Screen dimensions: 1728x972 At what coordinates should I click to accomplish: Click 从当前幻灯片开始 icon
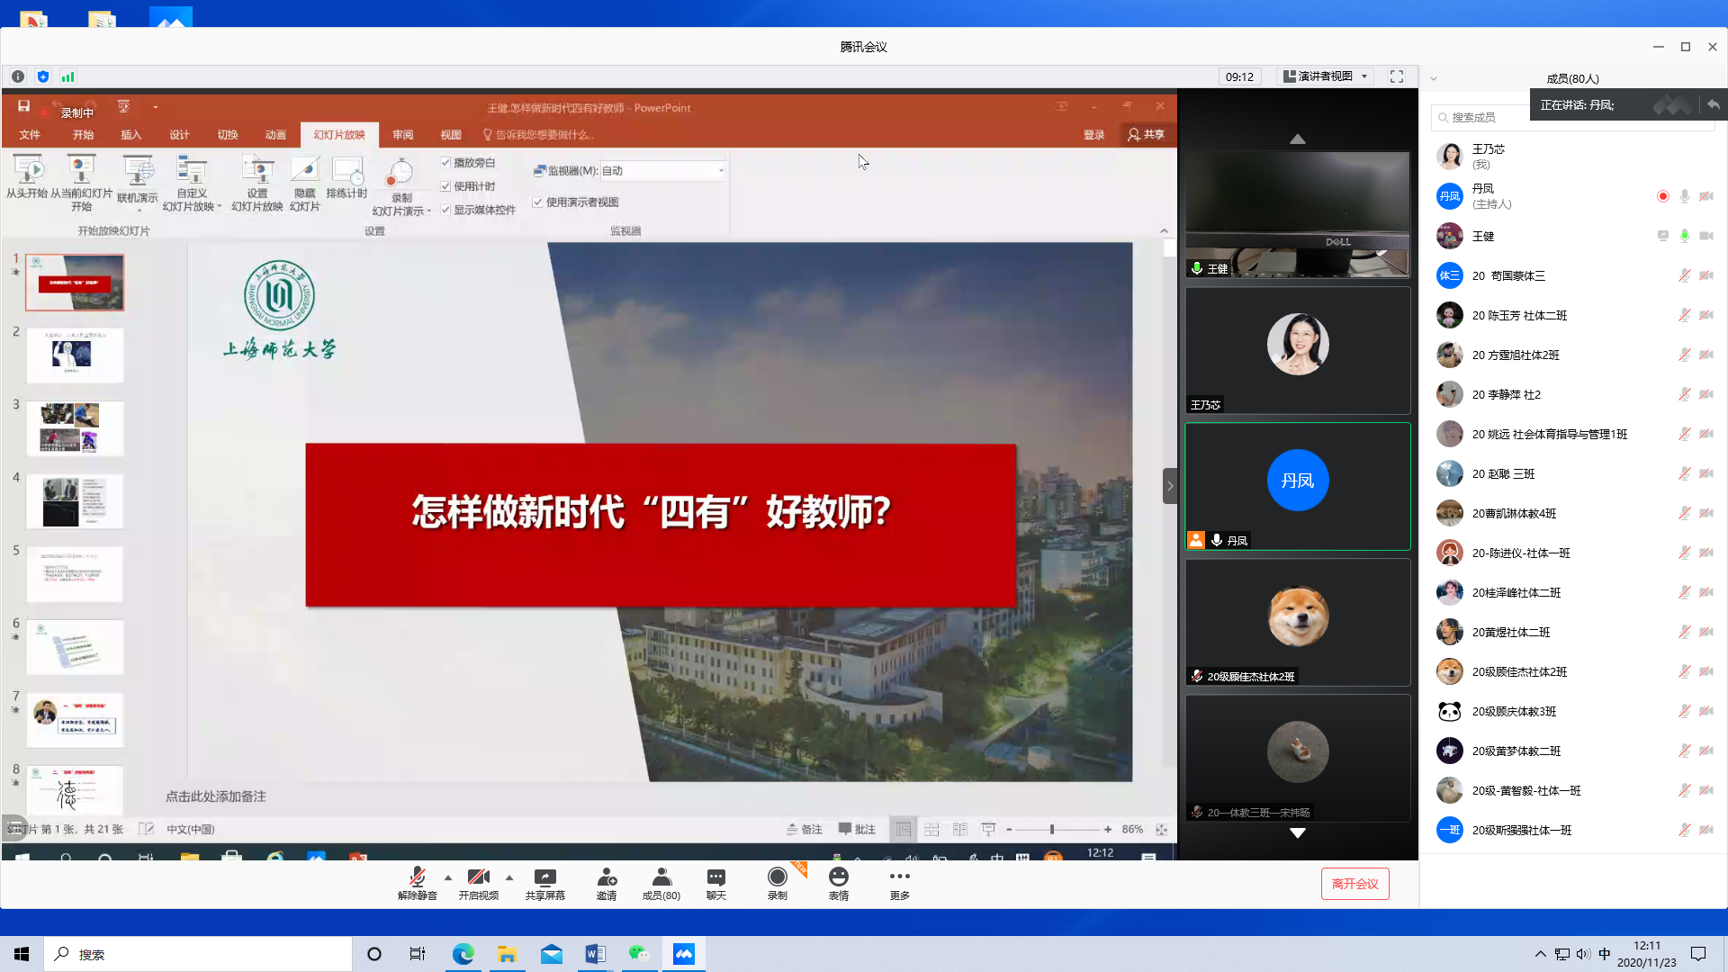(x=81, y=170)
